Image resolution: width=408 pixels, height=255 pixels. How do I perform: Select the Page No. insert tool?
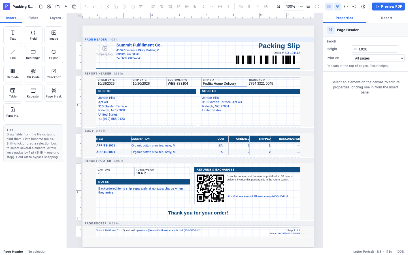(x=13, y=112)
